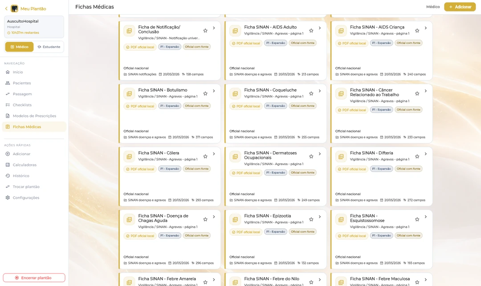This screenshot has width=481, height=286.
Task: Star the Ficha SINAN - Febre do Nilo card
Action: coord(311,282)
